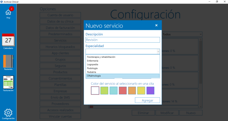
Task: Click into the Descripción field
Action: (x=123, y=40)
